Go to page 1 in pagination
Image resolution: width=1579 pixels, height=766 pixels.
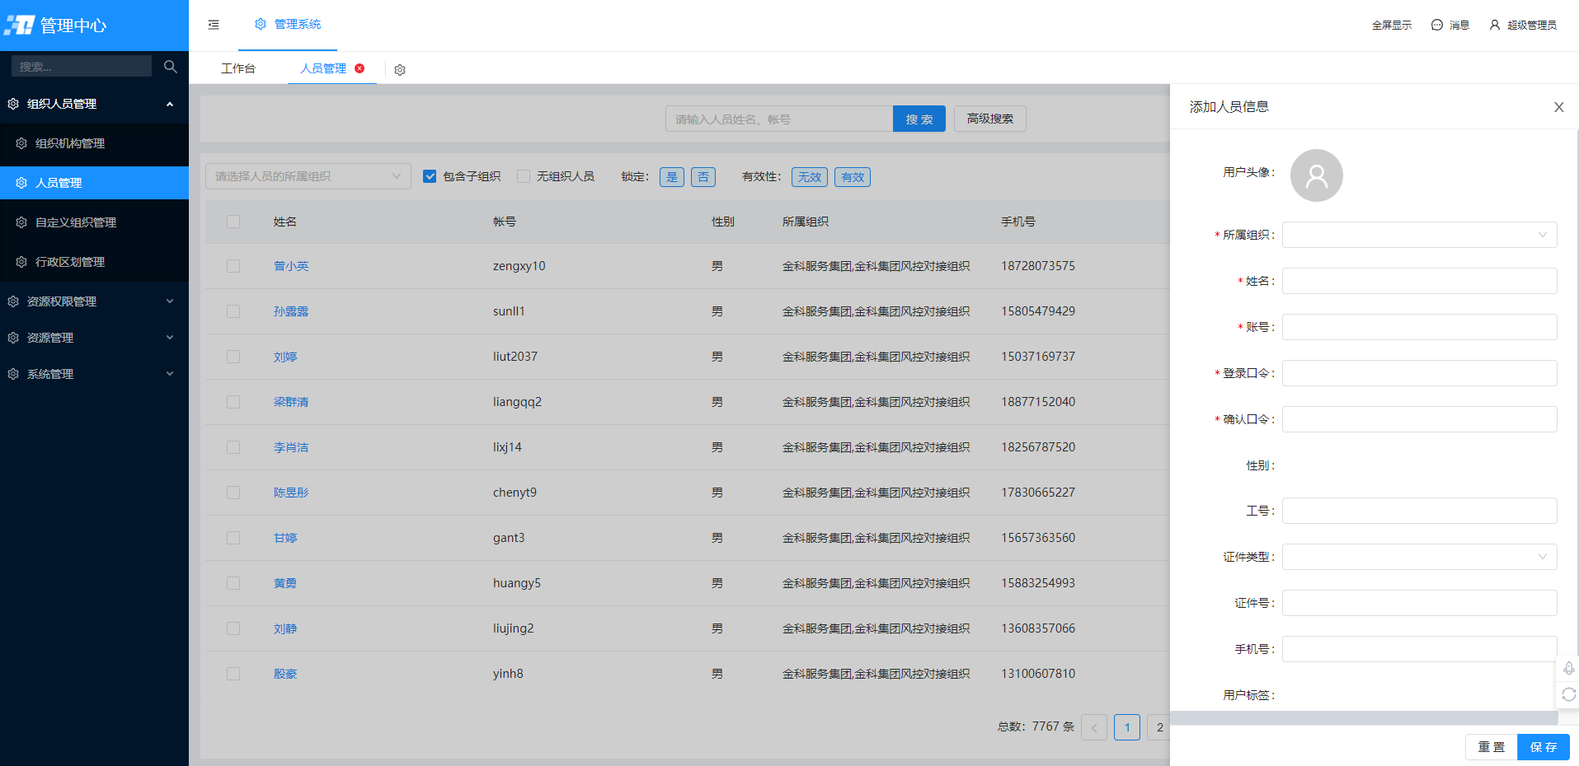[x=1127, y=727]
